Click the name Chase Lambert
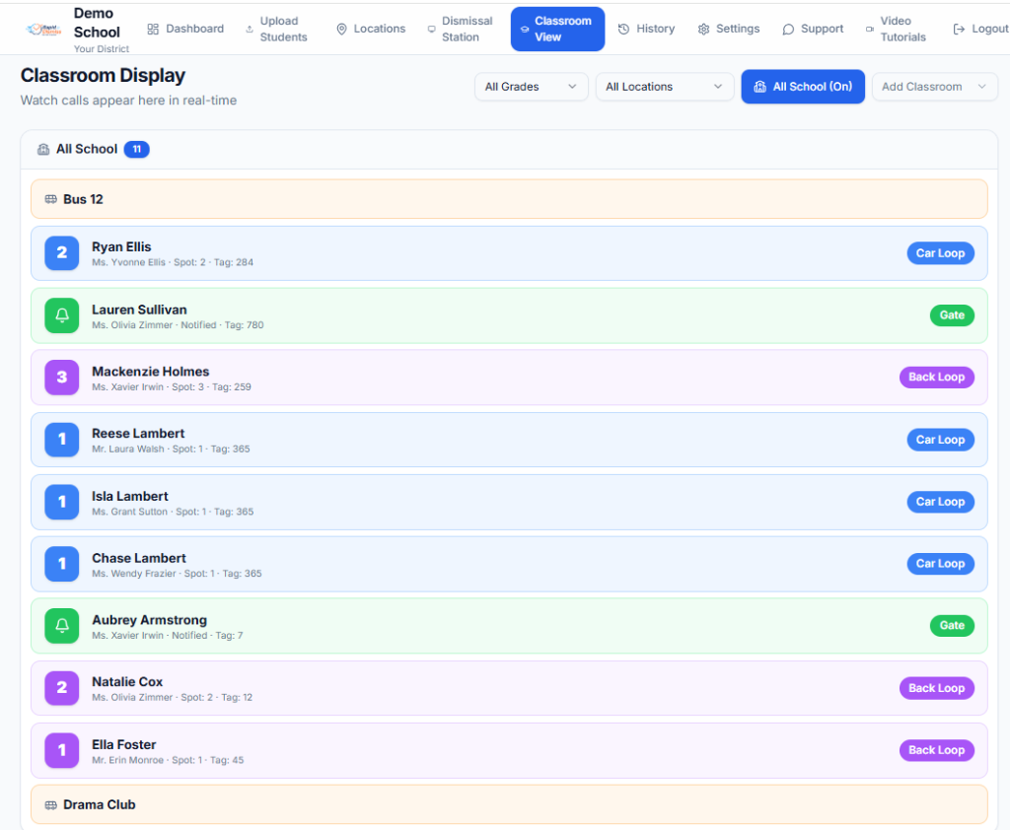 click(x=138, y=558)
